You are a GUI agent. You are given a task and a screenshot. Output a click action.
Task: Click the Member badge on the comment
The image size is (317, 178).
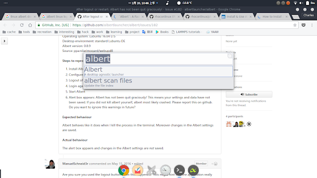tap(201, 164)
